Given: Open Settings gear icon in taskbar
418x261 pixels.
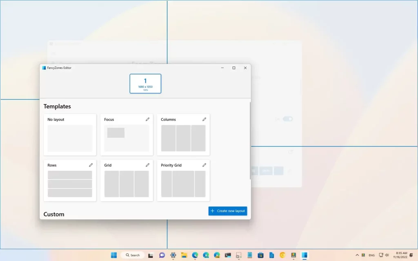Looking at the screenshot, I should click(173, 255).
